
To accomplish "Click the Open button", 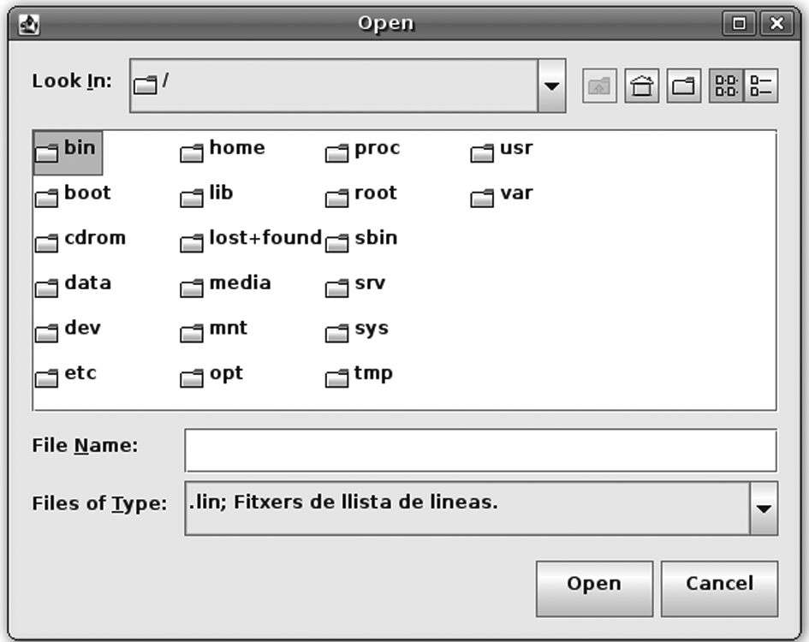I will pos(594,589).
